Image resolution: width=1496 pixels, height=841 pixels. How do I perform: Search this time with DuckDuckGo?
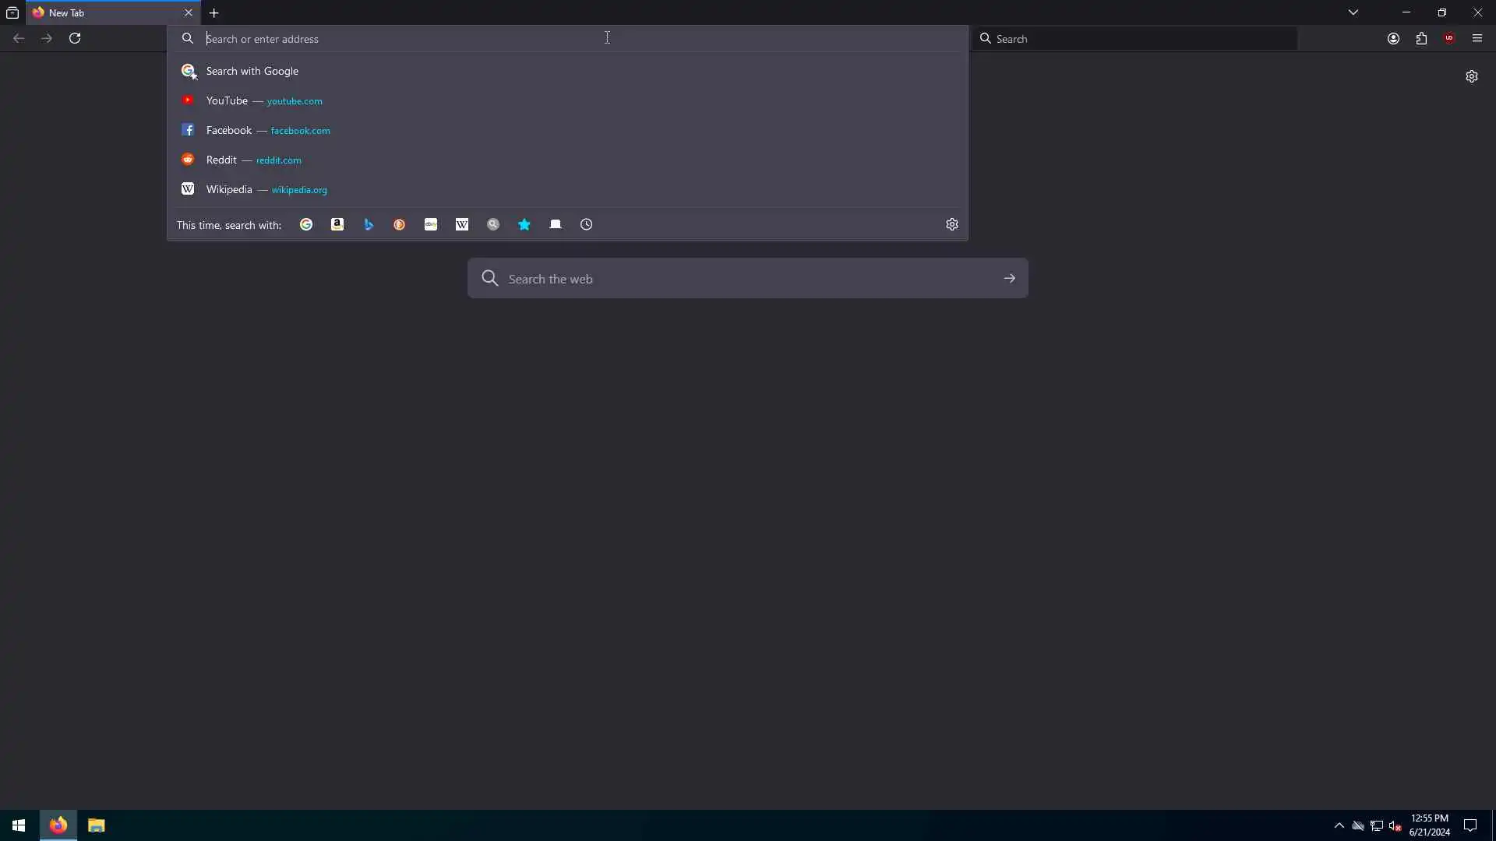400,224
